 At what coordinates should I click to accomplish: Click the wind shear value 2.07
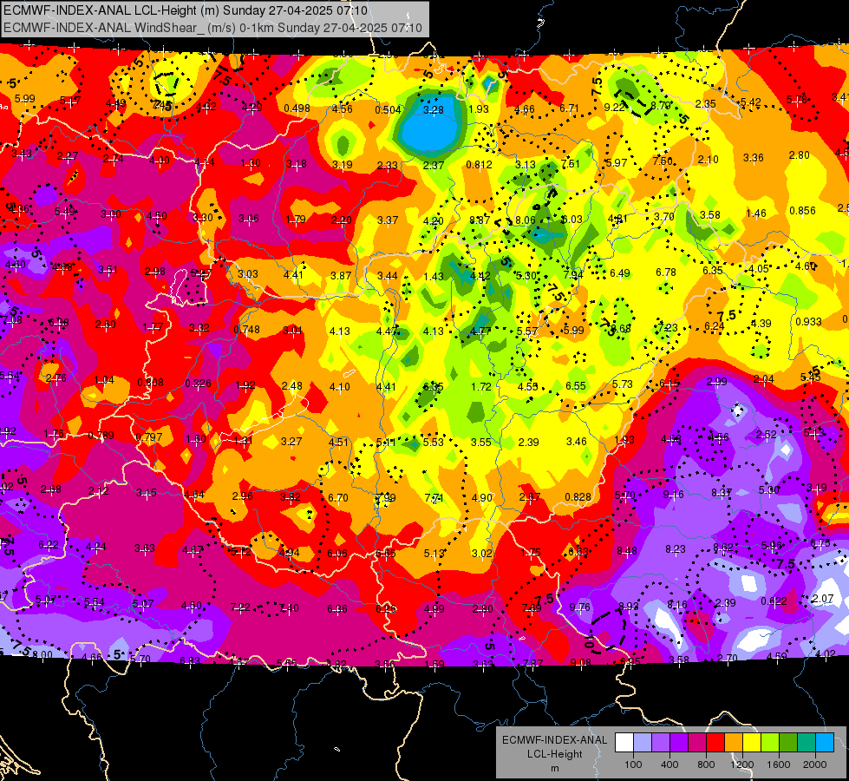[x=822, y=599]
